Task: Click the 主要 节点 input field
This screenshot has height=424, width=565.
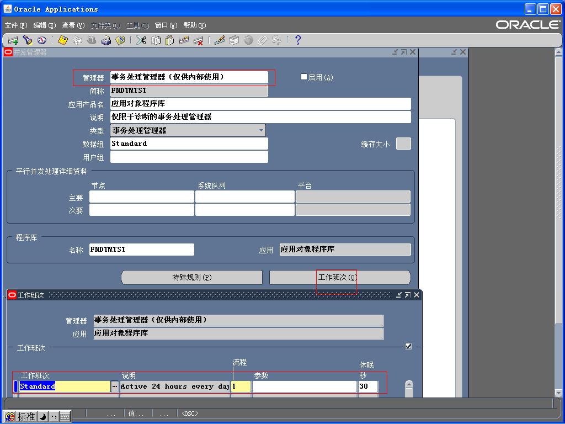Action: tap(142, 197)
